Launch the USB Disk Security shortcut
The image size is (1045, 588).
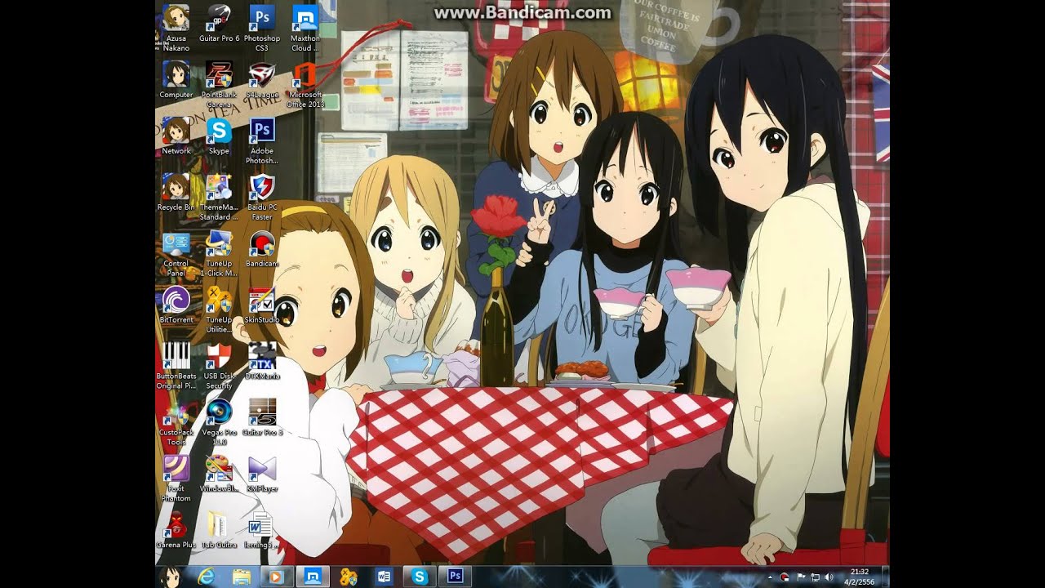point(219,365)
